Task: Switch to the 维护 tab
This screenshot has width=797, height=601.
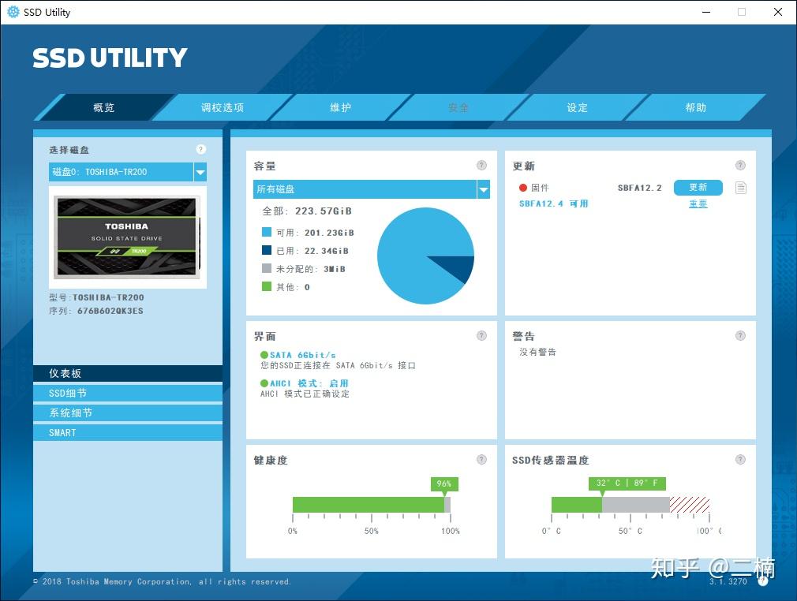Action: coord(339,107)
